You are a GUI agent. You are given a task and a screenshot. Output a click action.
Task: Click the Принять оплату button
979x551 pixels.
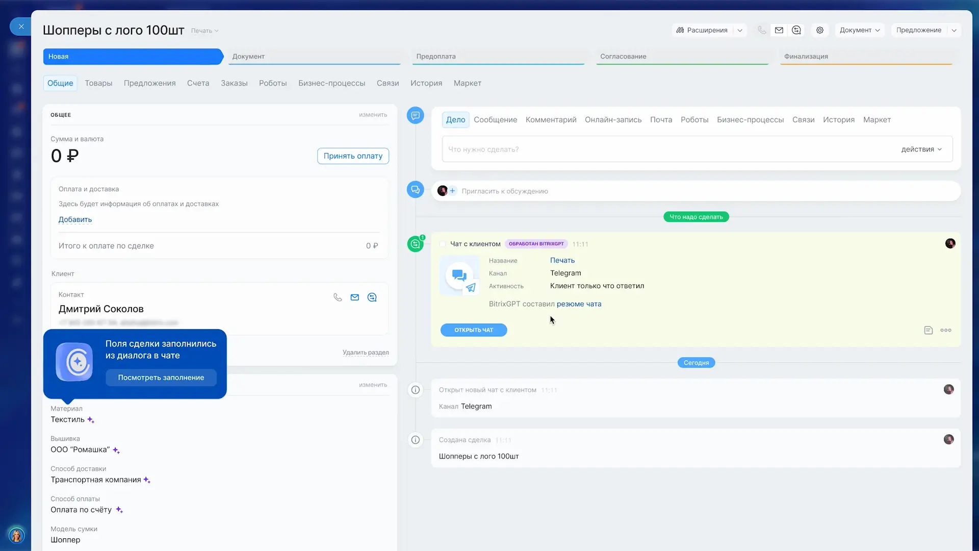click(352, 156)
